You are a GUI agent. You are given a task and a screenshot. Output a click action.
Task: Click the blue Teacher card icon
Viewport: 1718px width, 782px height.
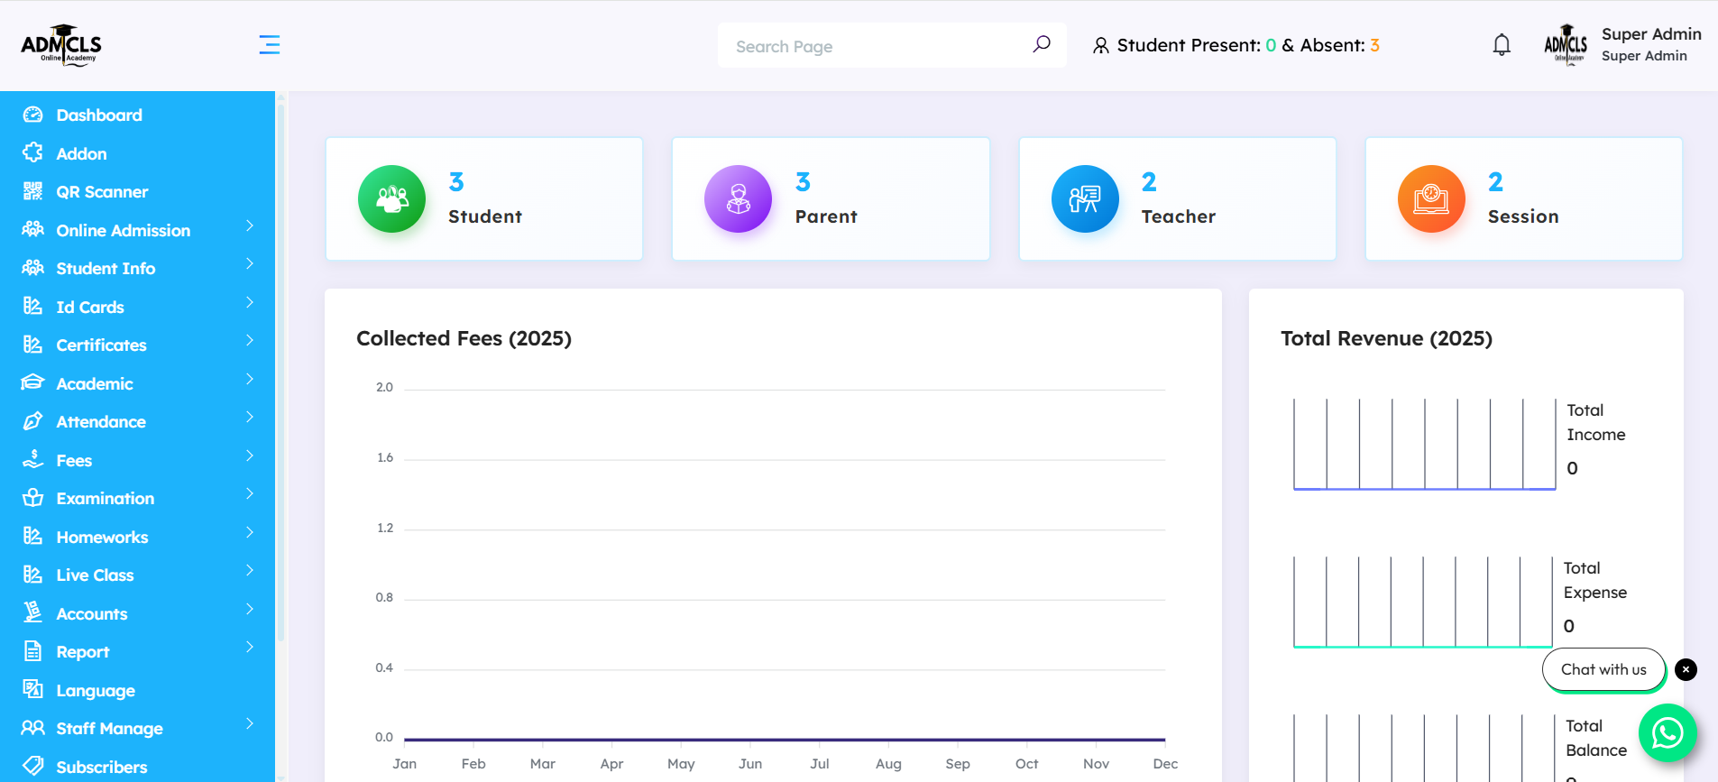click(1085, 198)
